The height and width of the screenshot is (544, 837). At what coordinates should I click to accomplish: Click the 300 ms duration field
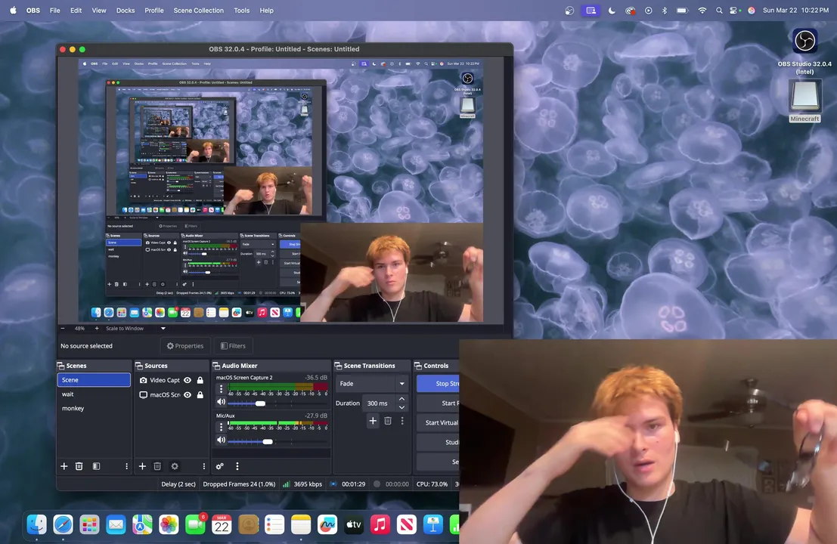(x=379, y=403)
